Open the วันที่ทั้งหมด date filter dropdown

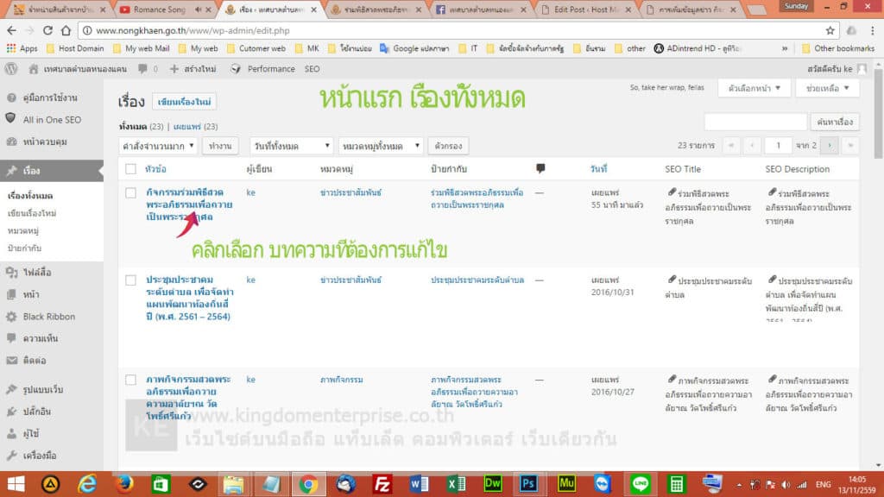[x=292, y=145]
